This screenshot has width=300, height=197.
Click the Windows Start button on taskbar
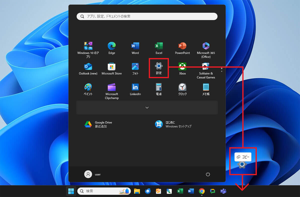point(71,191)
